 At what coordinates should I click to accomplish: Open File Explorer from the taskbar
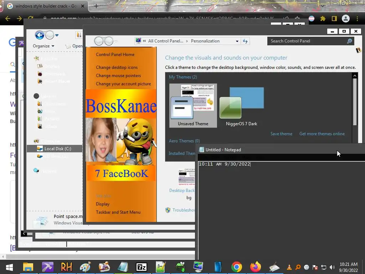[x=28, y=267]
